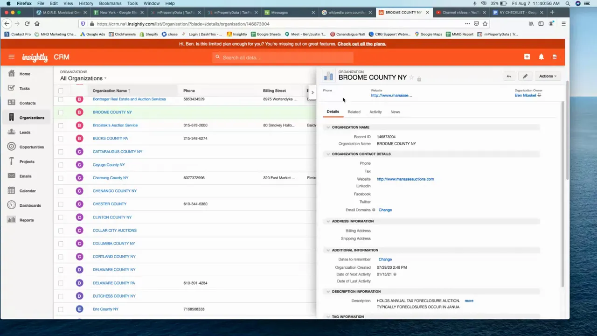Collapse the Address Information section

point(328,221)
